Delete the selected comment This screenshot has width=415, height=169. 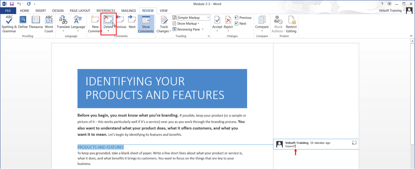pos(108,22)
